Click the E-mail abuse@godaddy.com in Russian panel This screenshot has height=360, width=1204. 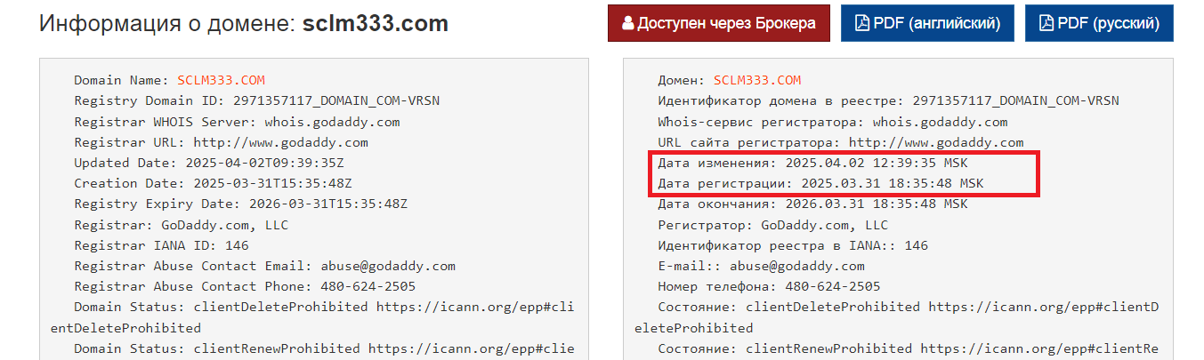(x=796, y=266)
